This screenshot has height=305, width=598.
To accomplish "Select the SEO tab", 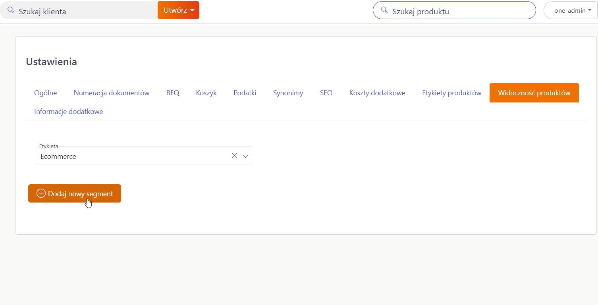I will 326,93.
